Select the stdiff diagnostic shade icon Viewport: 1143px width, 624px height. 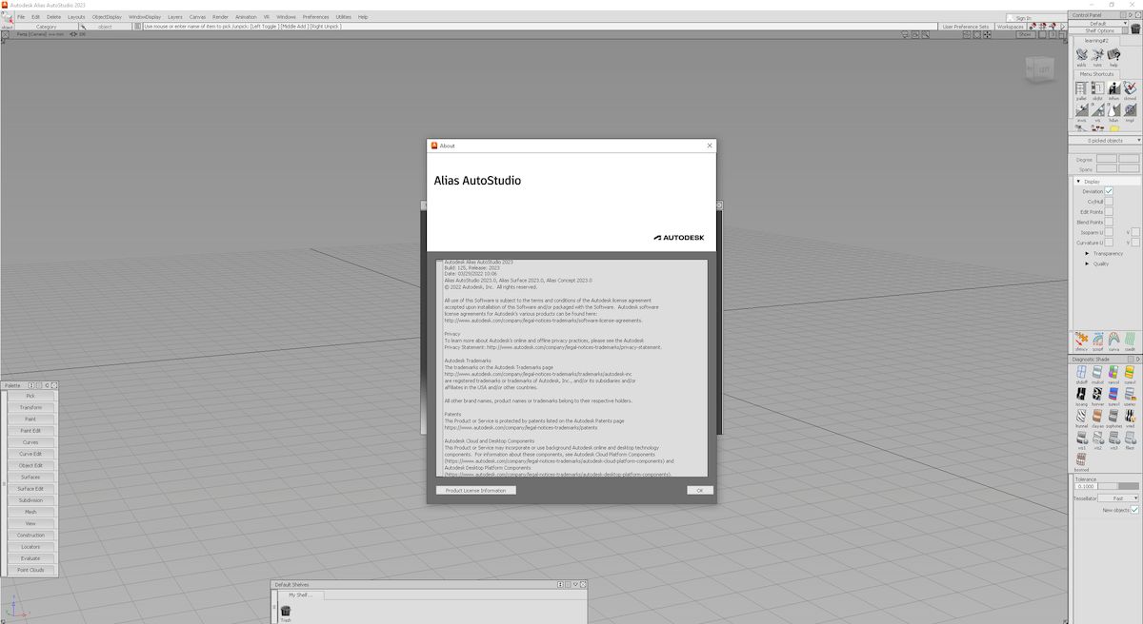pyautogui.click(x=1082, y=371)
